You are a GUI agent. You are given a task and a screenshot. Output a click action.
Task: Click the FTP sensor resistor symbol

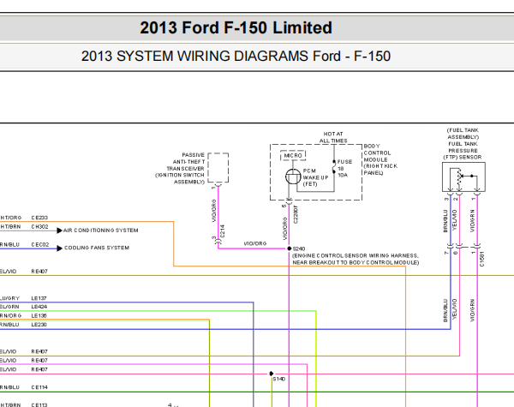click(x=459, y=178)
